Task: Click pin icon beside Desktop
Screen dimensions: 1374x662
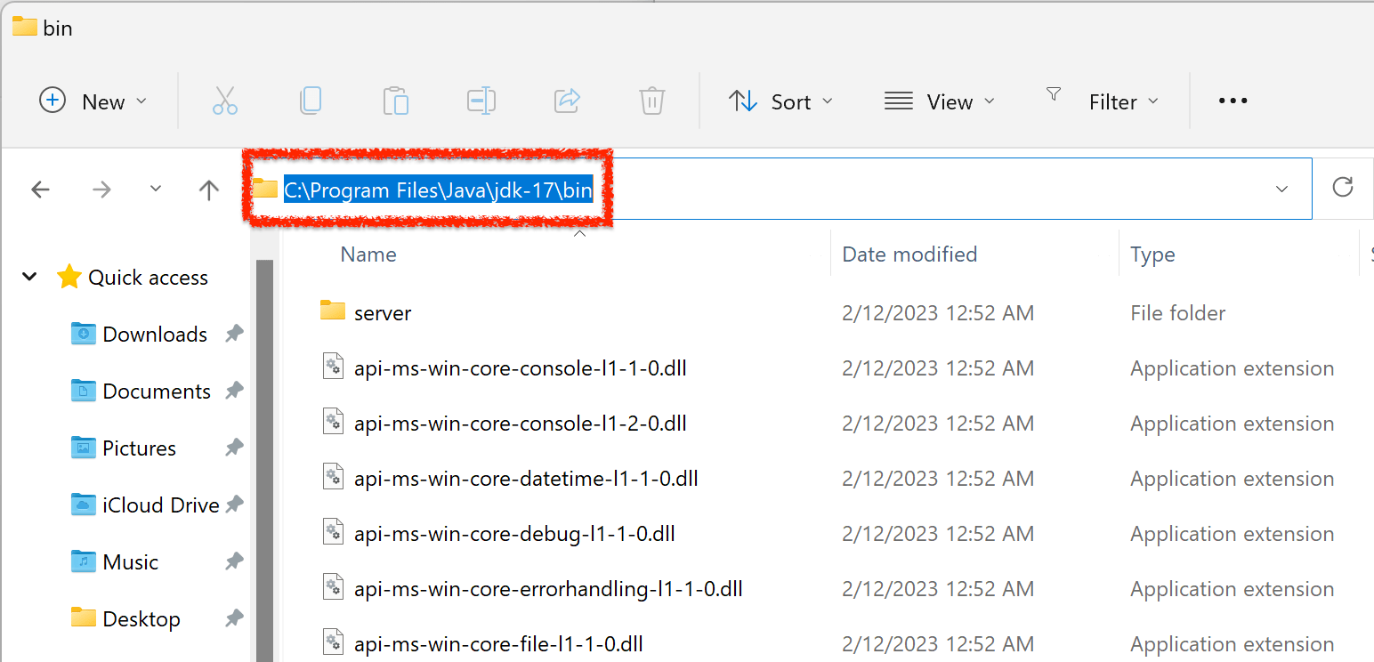Action: point(234,618)
